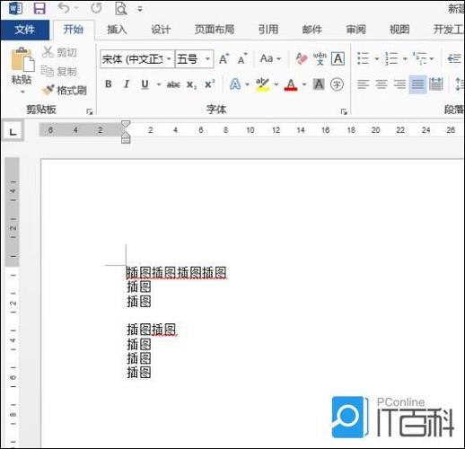
Task: Open the font size dropdown arrow
Action: (x=207, y=59)
